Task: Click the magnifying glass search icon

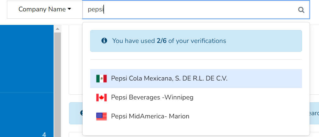Action: 301,10
